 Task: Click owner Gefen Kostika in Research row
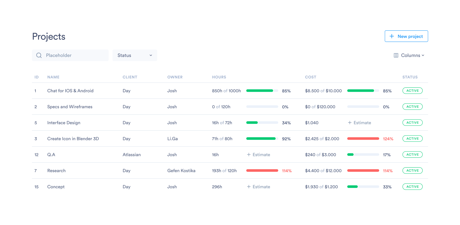pos(181,171)
